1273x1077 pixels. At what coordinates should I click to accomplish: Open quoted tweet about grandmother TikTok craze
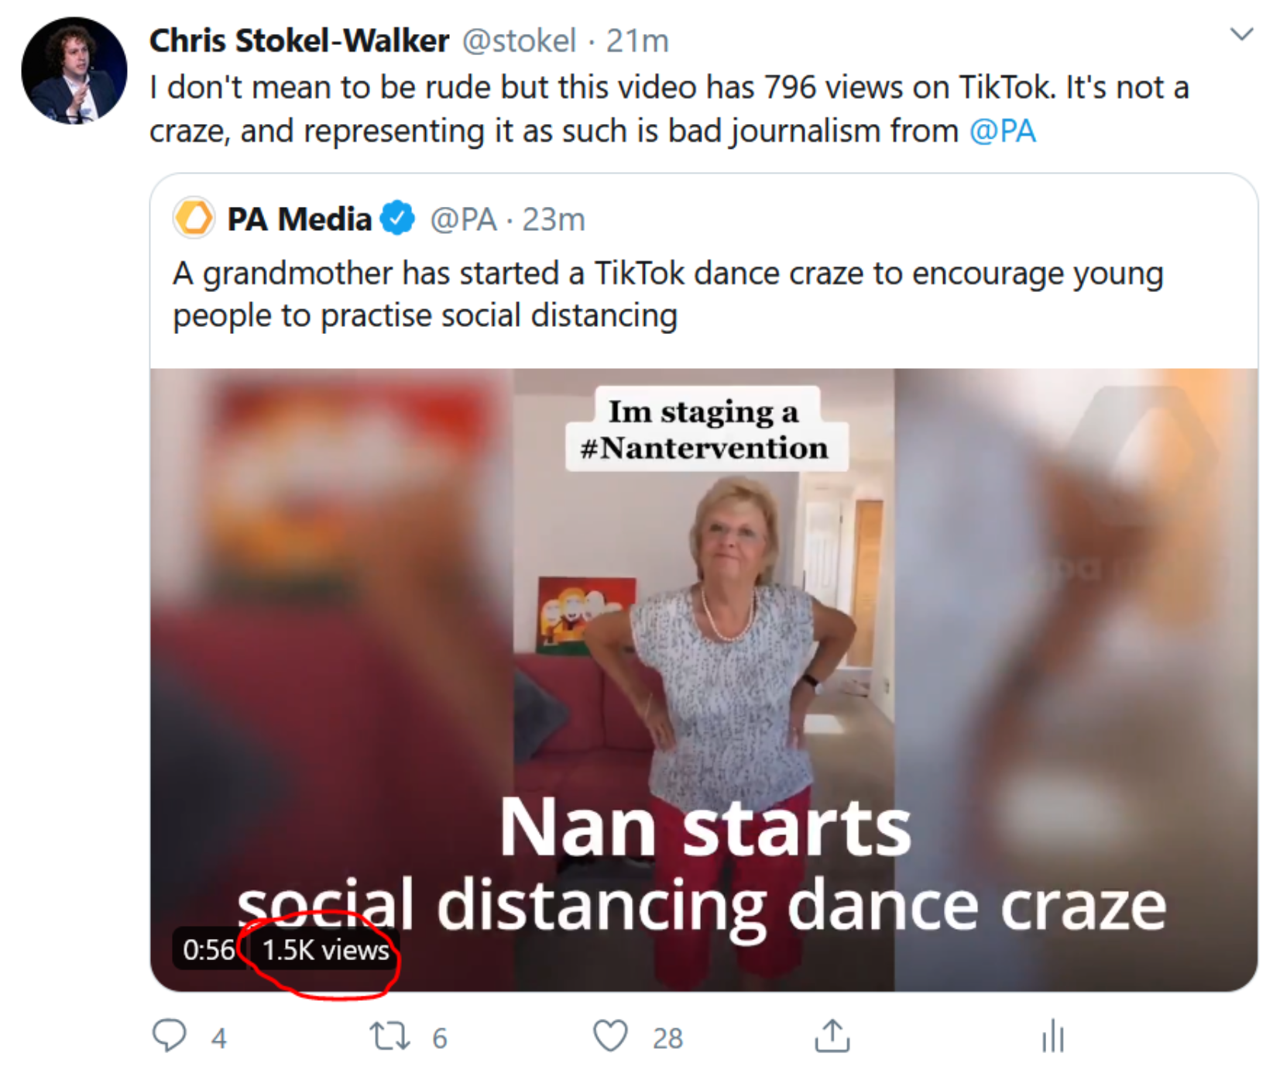[x=668, y=294]
